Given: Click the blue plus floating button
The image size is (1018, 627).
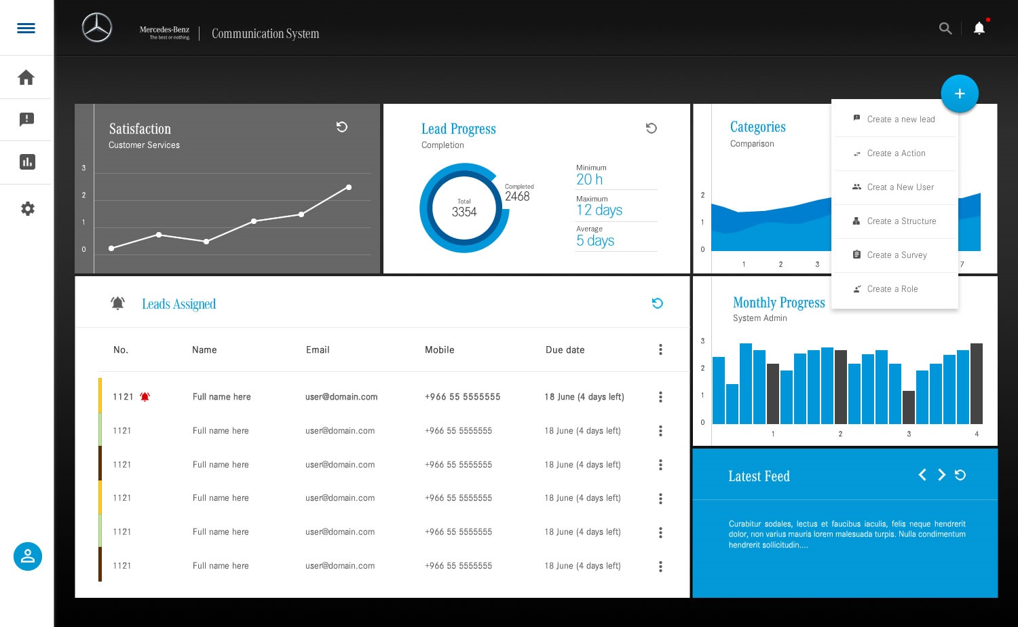Looking at the screenshot, I should 959,94.
